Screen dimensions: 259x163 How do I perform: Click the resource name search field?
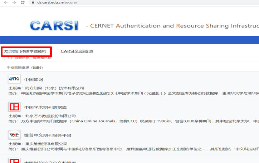point(72,58)
